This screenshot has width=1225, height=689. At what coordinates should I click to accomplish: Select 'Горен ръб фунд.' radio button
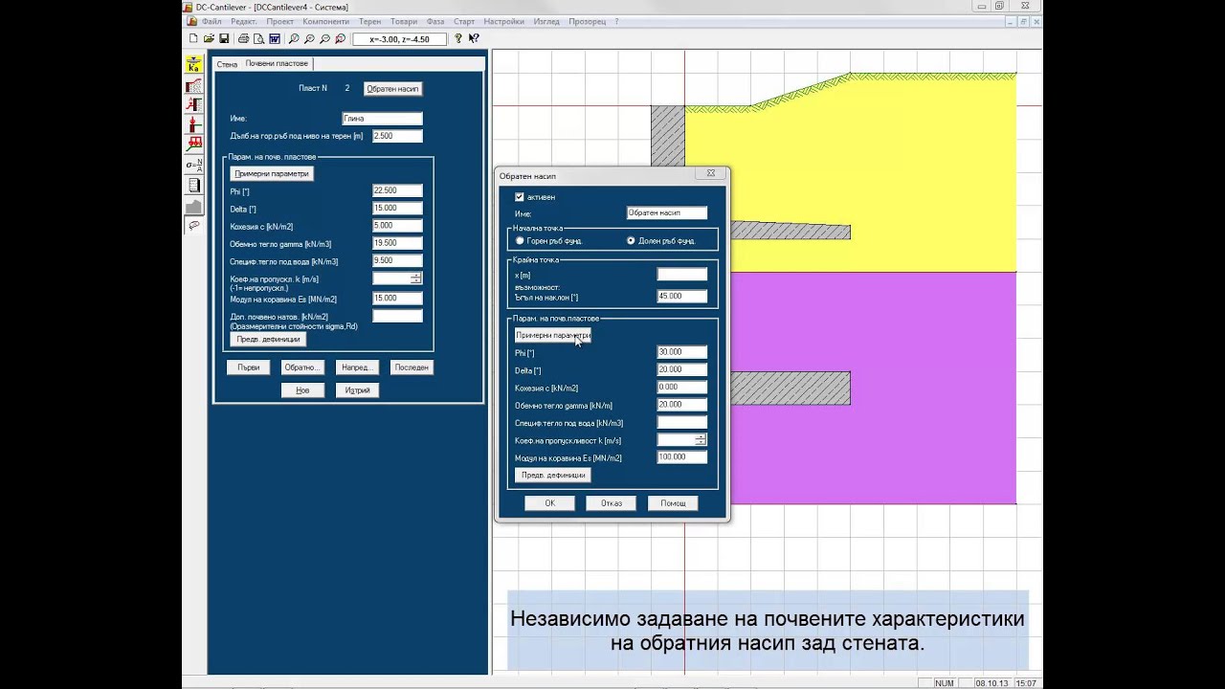click(520, 241)
